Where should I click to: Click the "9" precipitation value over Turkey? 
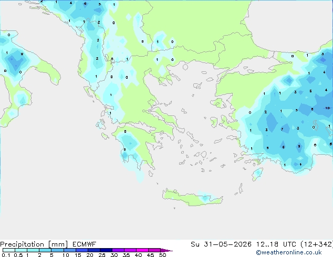(x=299, y=146)
